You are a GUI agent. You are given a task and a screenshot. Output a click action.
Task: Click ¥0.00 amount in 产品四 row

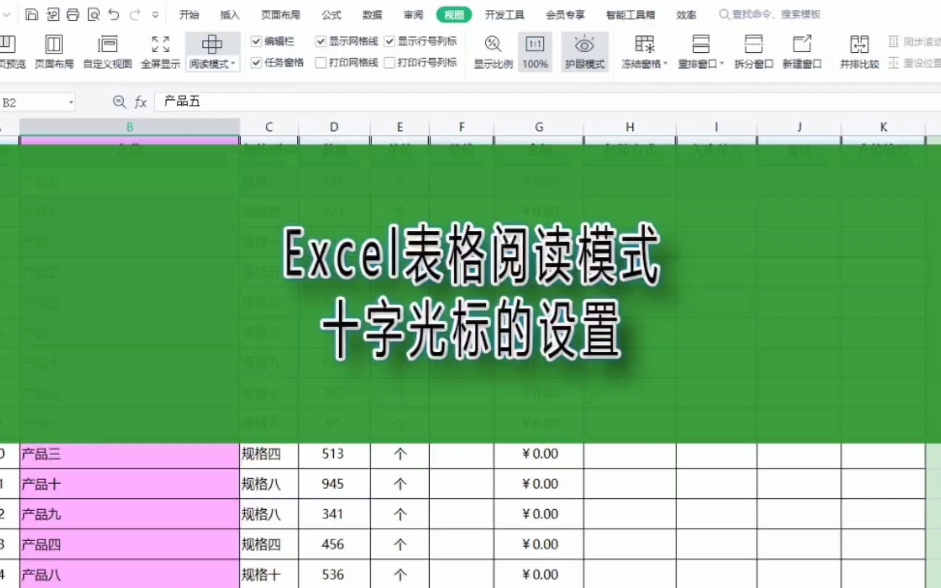point(539,544)
